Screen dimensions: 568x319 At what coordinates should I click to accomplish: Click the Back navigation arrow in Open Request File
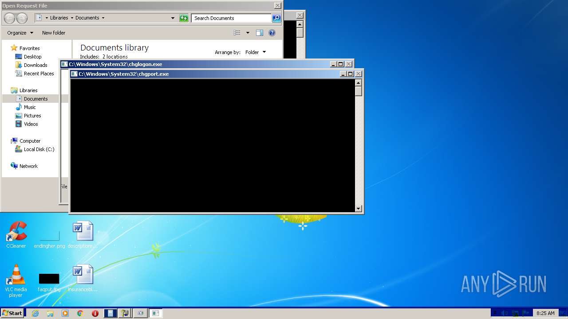coord(9,18)
